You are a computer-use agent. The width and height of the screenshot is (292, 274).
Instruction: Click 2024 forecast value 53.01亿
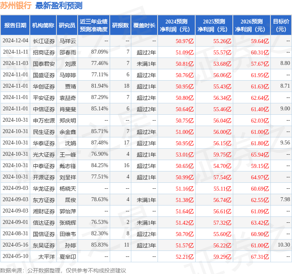coord(185,155)
